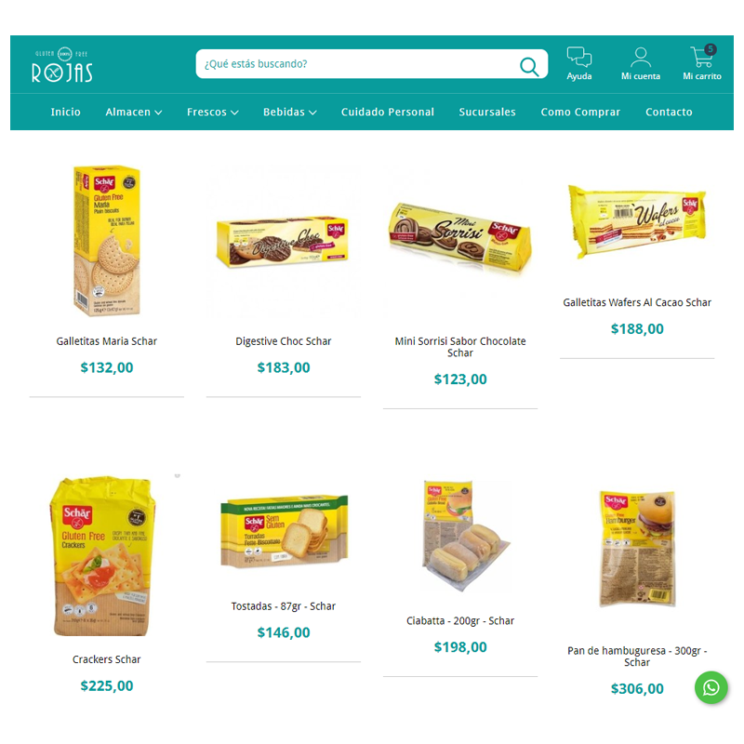Click the Rojas Gluten Free logo

point(62,65)
